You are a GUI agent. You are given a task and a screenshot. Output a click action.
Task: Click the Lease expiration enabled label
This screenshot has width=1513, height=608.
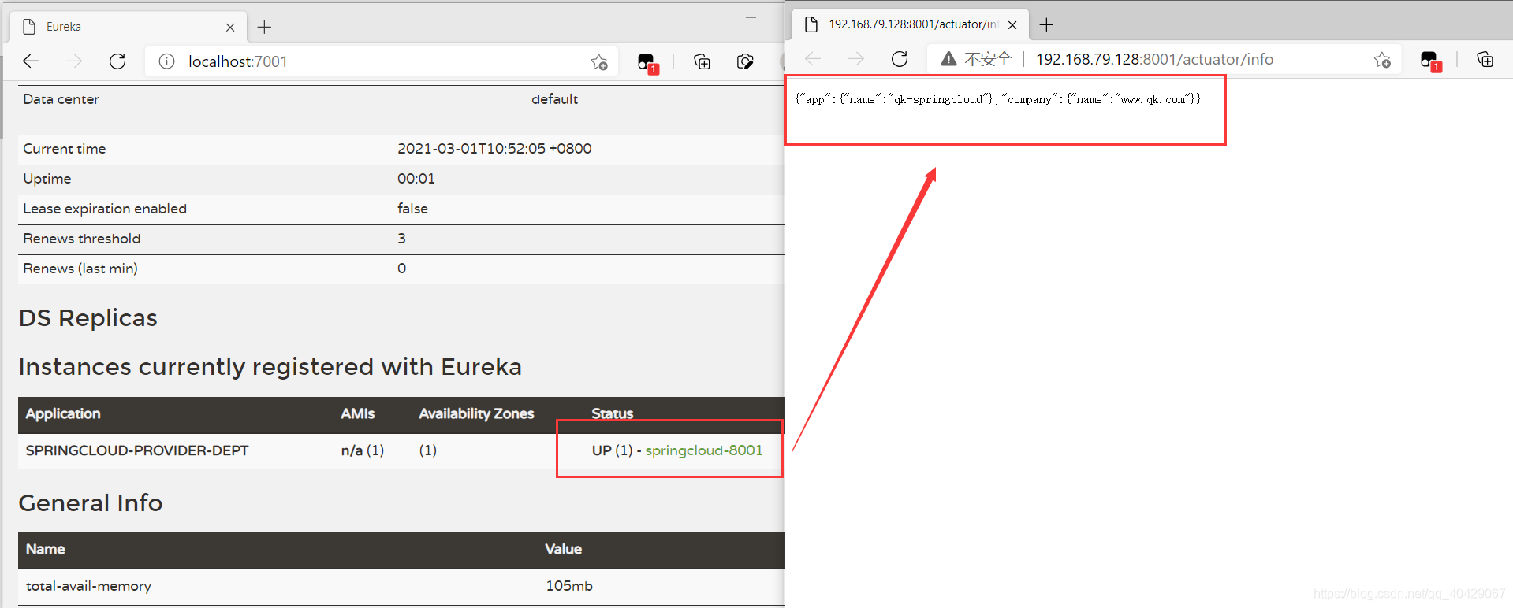click(x=105, y=209)
